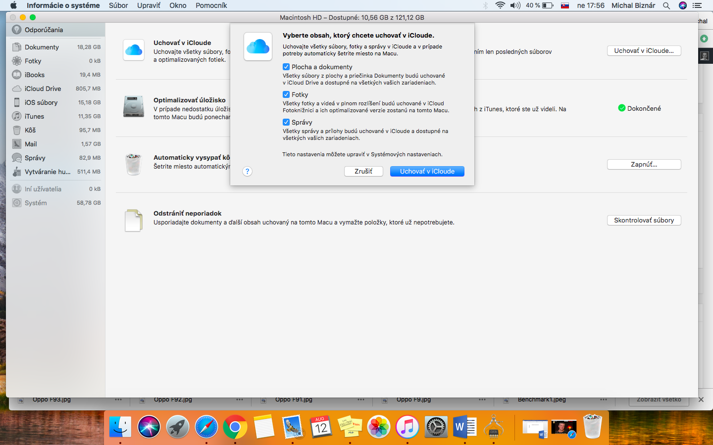Open the Okno menu
The width and height of the screenshot is (713, 445).
[x=178, y=5]
